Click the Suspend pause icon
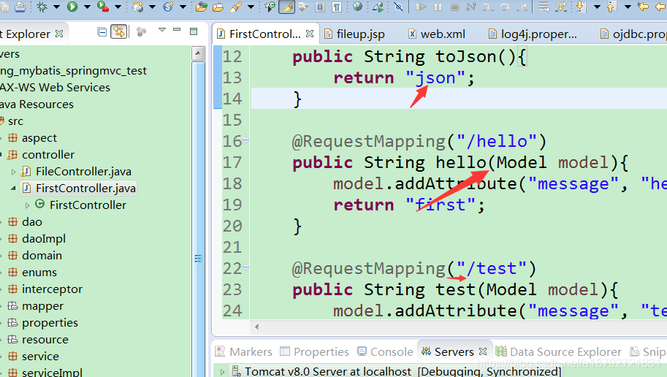667x377 pixels. point(438,7)
